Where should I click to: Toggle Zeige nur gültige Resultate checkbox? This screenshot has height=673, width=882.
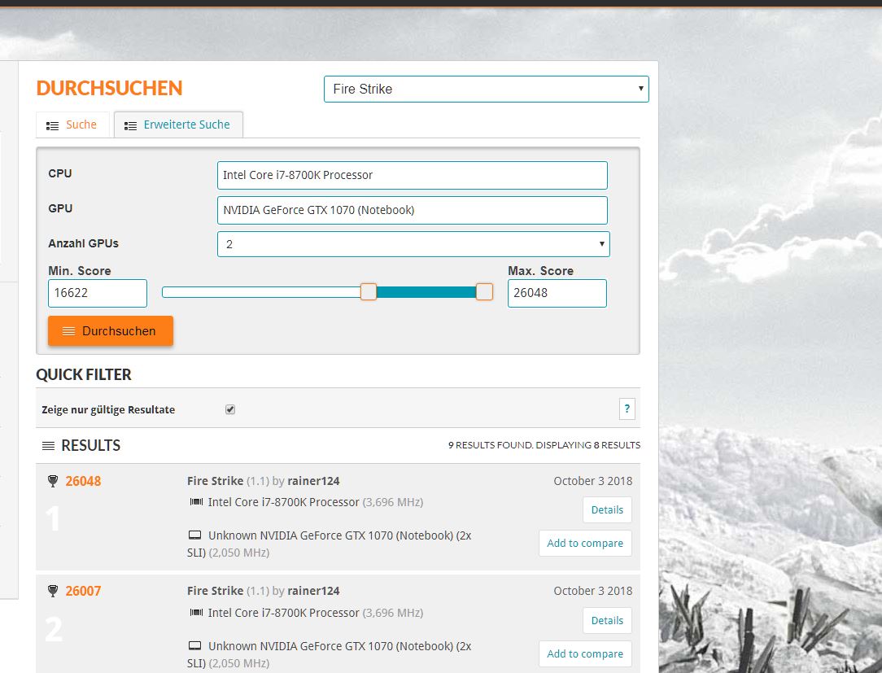(x=230, y=409)
